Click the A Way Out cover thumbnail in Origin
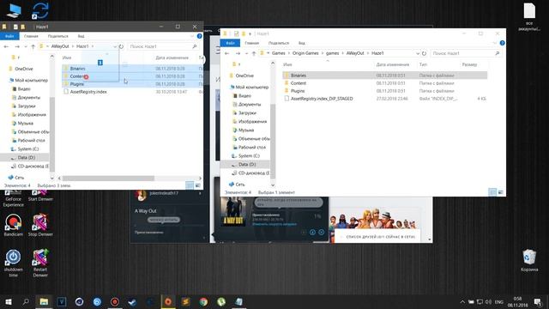 point(233,211)
